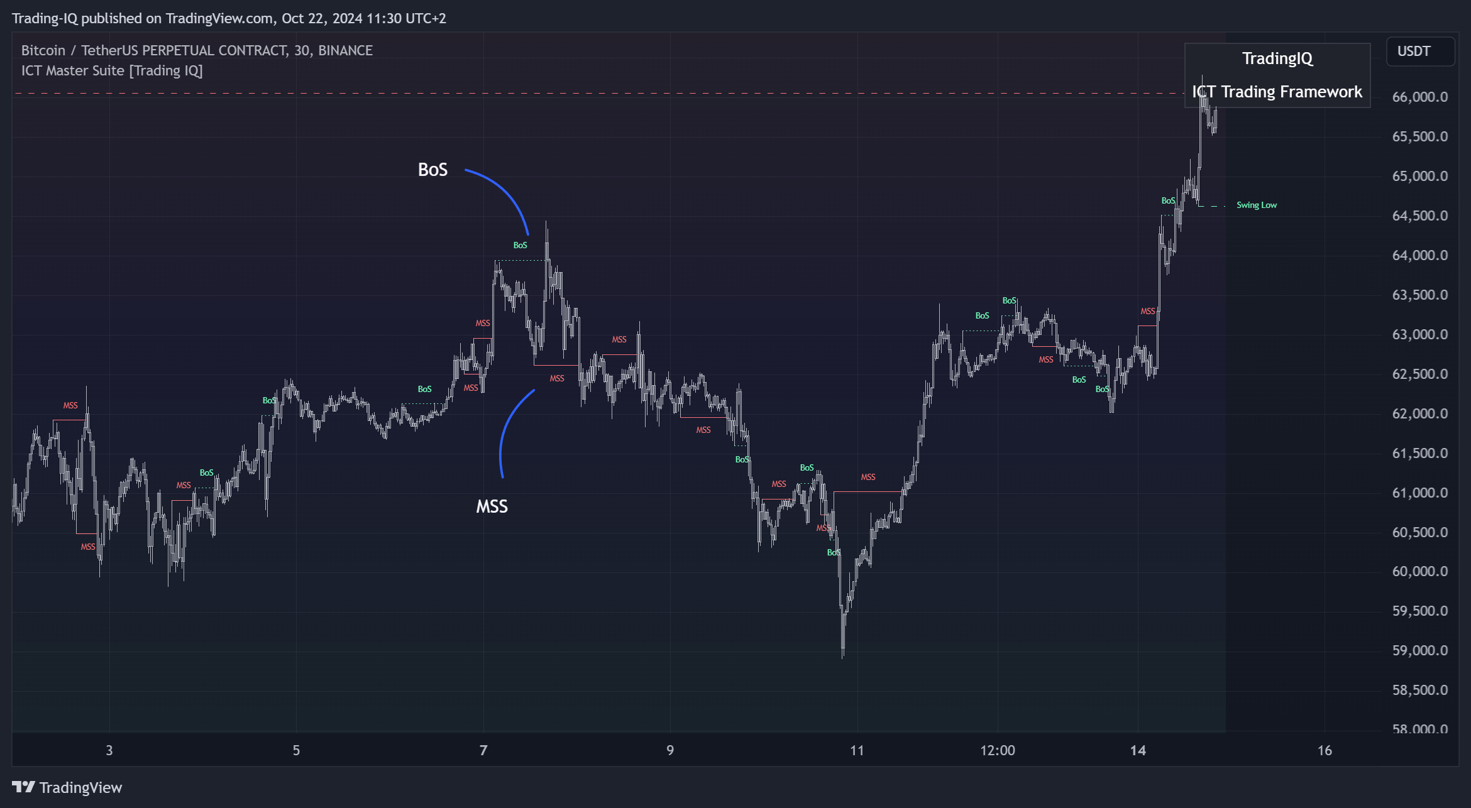The image size is (1471, 808).
Task: Click the ICT Master Suite [Trading IQ] indicator label
Action: click(x=112, y=70)
